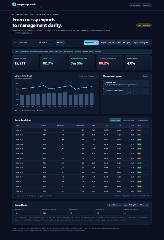Click the OFFERED column header

coord(44,126)
